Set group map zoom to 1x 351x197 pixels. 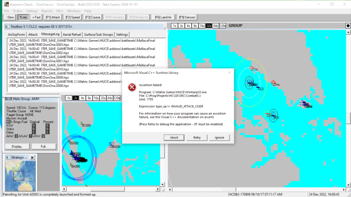tap(174, 26)
